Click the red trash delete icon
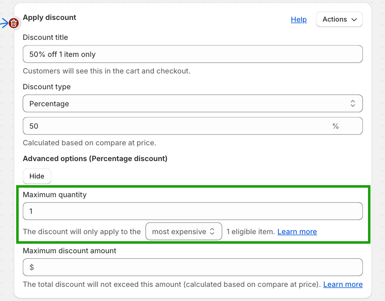 point(14,23)
